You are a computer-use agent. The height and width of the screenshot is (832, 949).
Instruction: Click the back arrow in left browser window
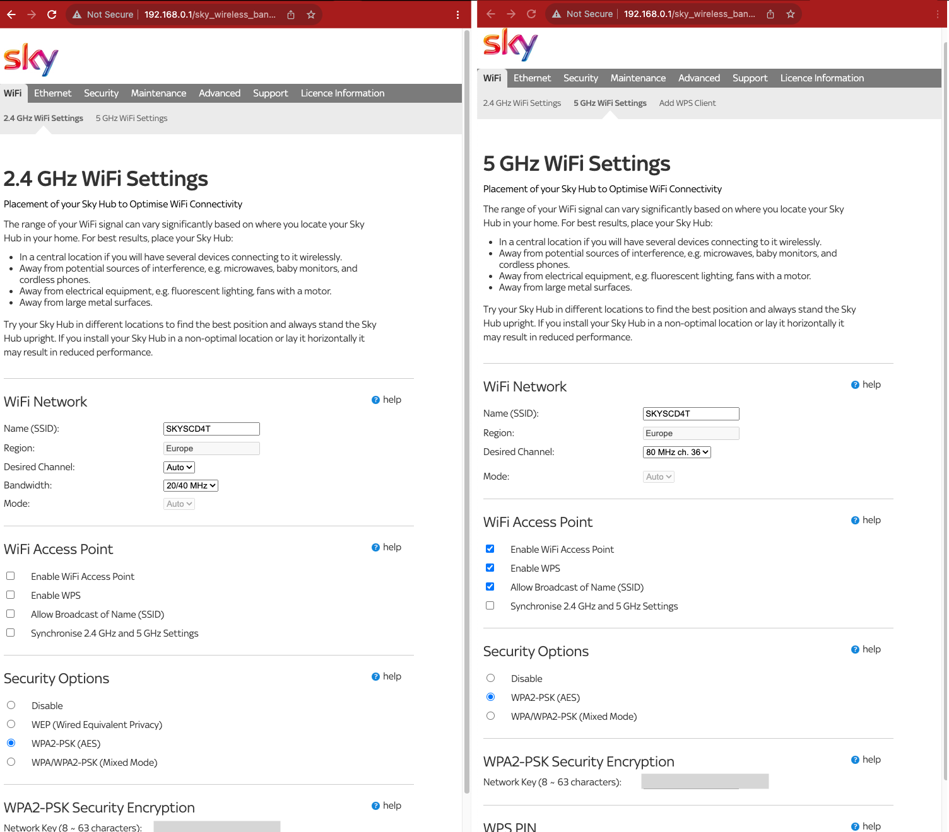pyautogui.click(x=11, y=14)
